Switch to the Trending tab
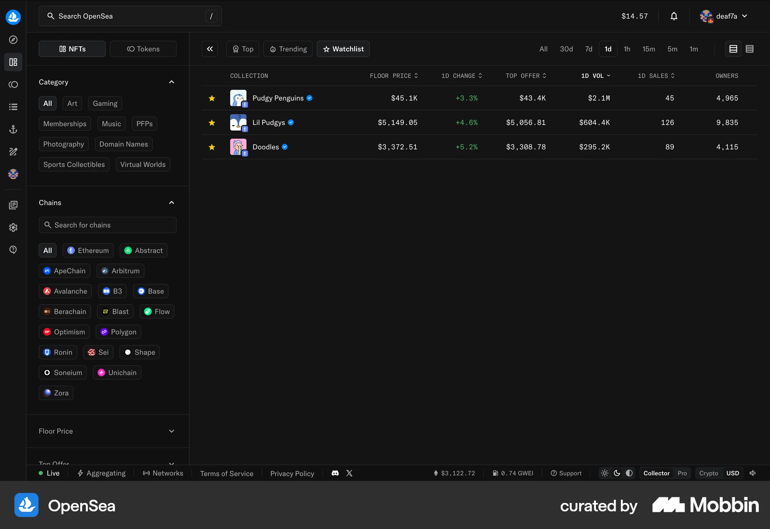This screenshot has width=770, height=529. click(288, 48)
